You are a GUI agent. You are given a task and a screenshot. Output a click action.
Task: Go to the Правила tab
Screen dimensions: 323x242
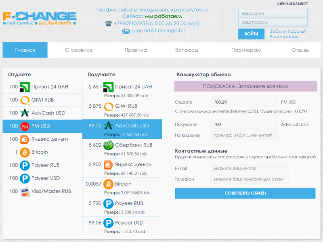point(136,50)
